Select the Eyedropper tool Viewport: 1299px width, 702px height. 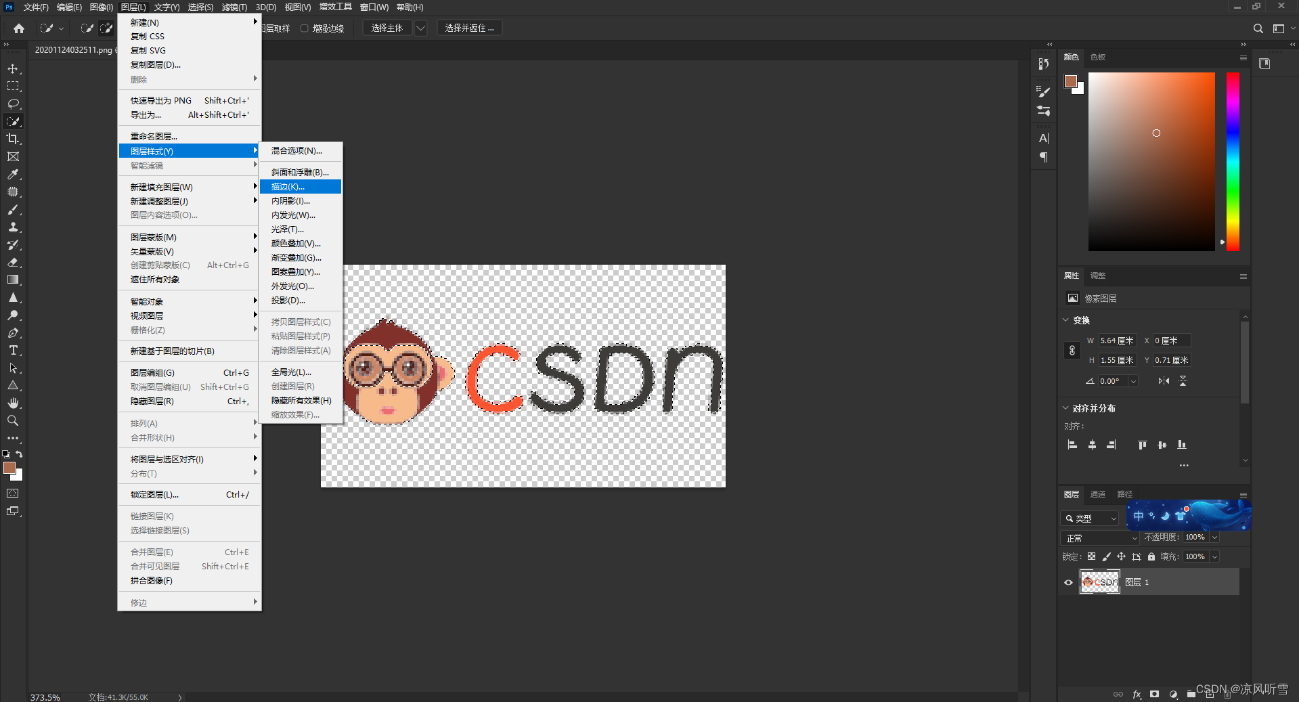(x=13, y=174)
